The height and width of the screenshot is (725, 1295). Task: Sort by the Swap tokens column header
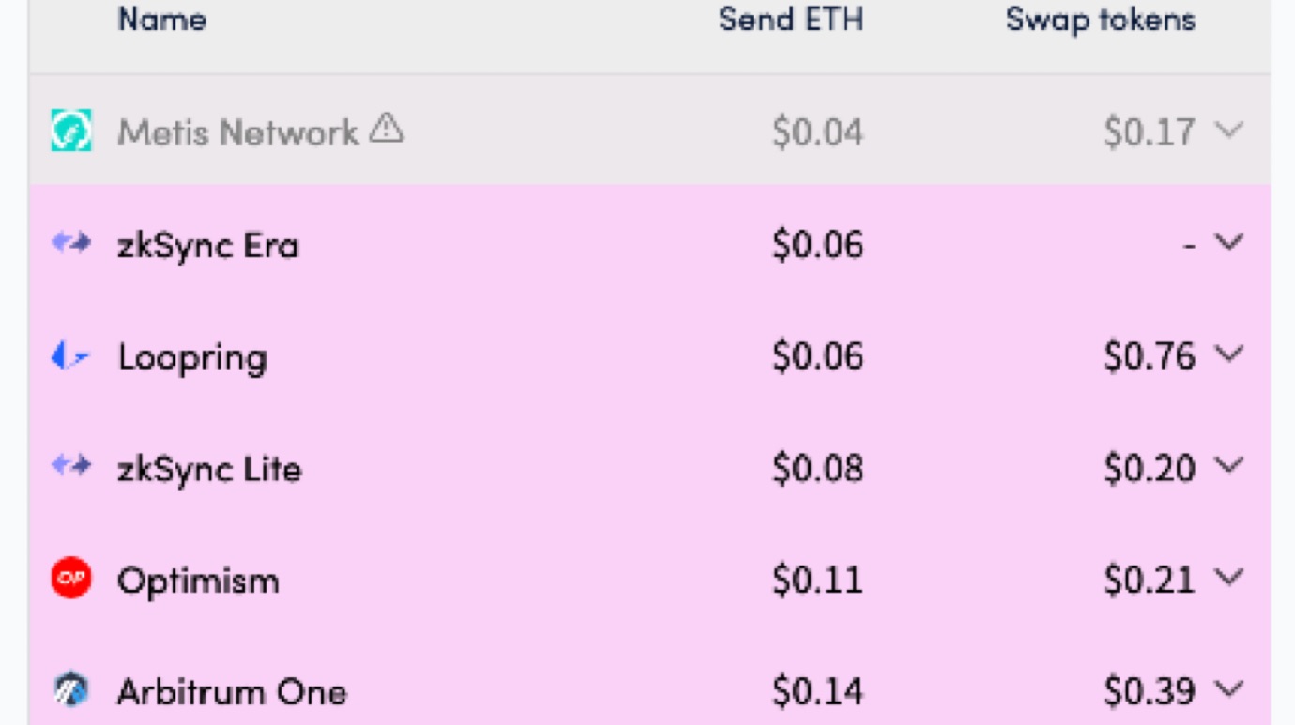click(1101, 20)
